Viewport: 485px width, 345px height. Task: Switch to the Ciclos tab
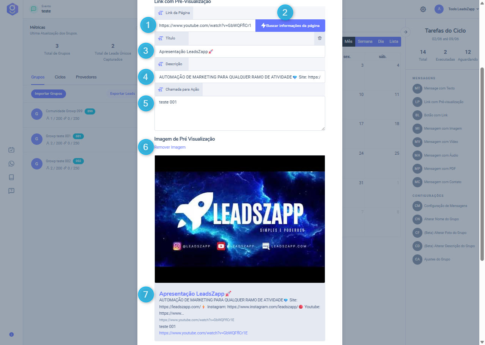coord(60,77)
